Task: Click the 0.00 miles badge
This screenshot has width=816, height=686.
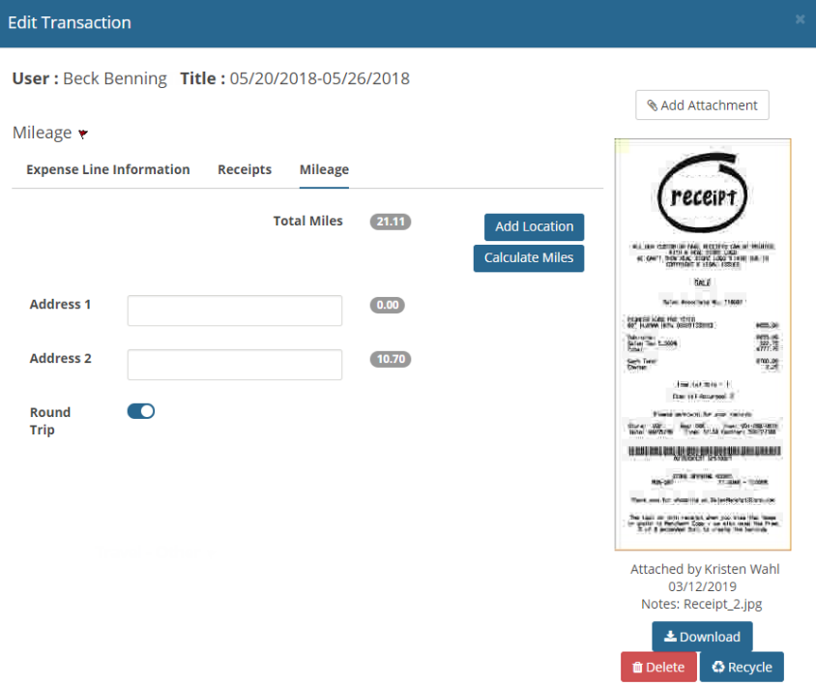Action: (387, 305)
